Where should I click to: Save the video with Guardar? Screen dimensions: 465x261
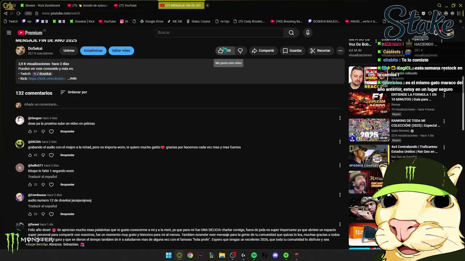click(x=292, y=51)
